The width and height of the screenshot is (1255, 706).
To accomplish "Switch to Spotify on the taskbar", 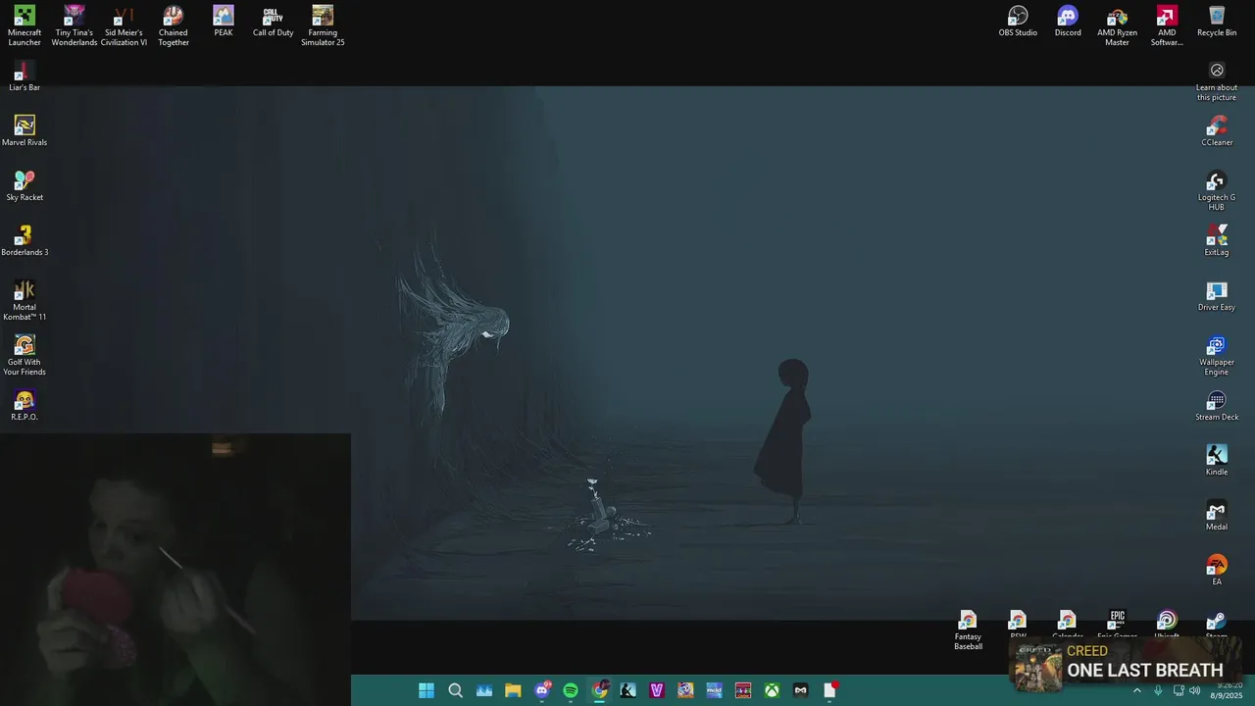I will coord(571,690).
